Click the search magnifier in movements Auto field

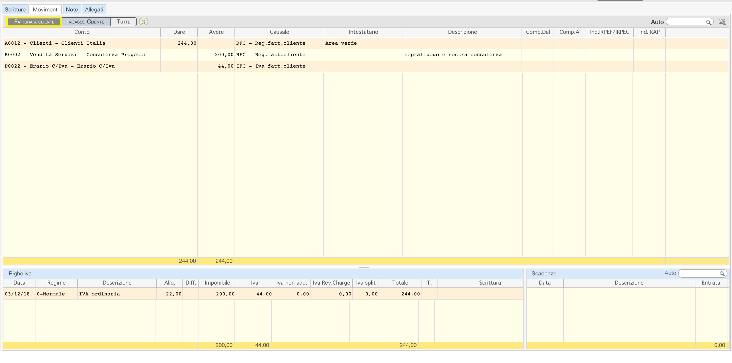pos(708,22)
